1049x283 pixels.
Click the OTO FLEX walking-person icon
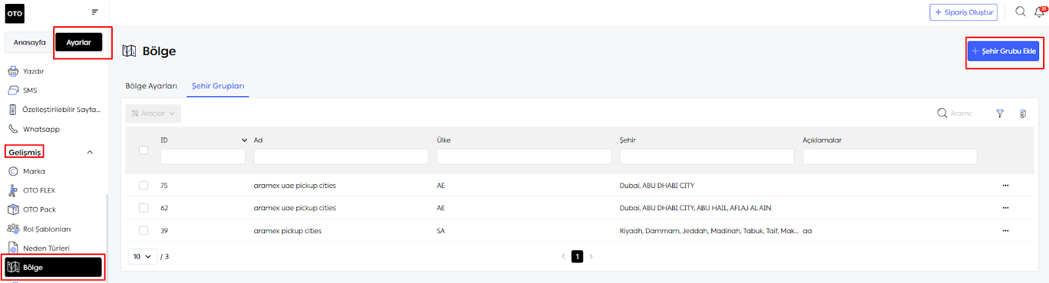[x=13, y=190]
